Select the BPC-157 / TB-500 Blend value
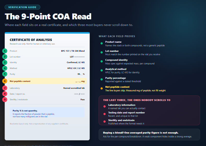The width and height of the screenshot is (206, 146). point(73,51)
